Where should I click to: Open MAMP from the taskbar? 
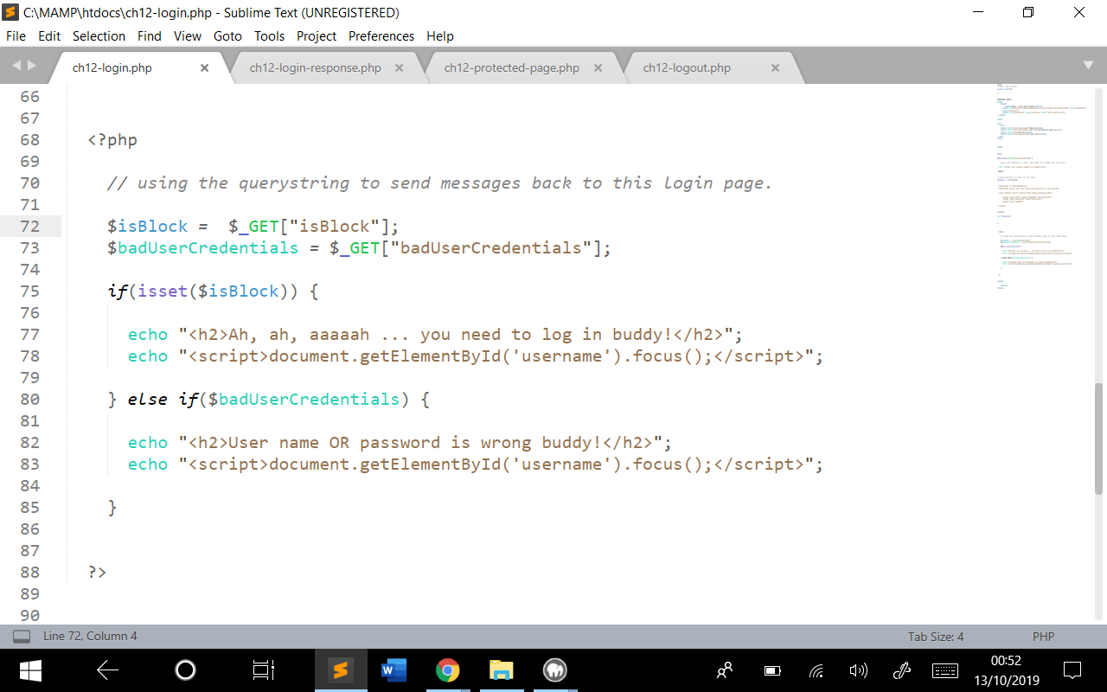(x=554, y=670)
